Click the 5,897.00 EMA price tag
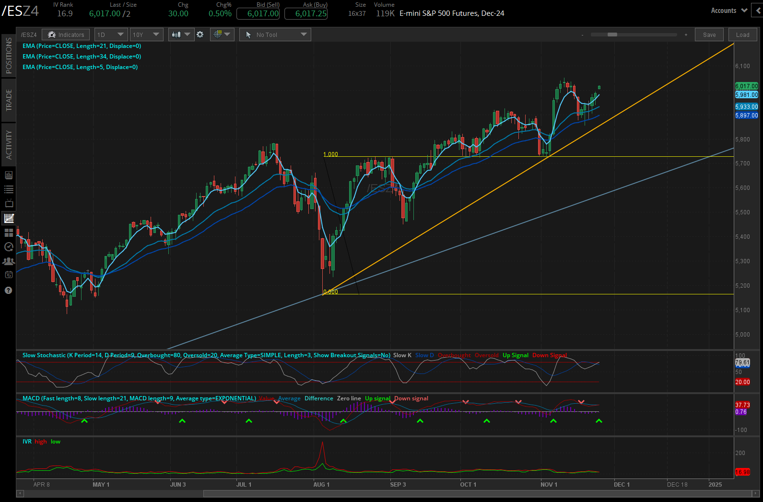The height and width of the screenshot is (502, 763). click(747, 116)
